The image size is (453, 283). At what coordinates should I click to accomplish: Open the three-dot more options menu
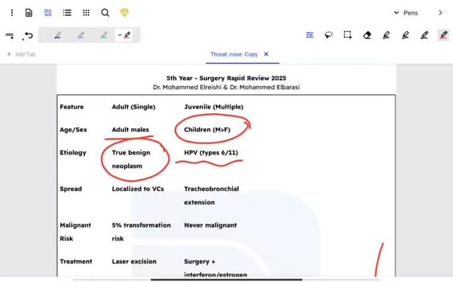[x=12, y=13]
